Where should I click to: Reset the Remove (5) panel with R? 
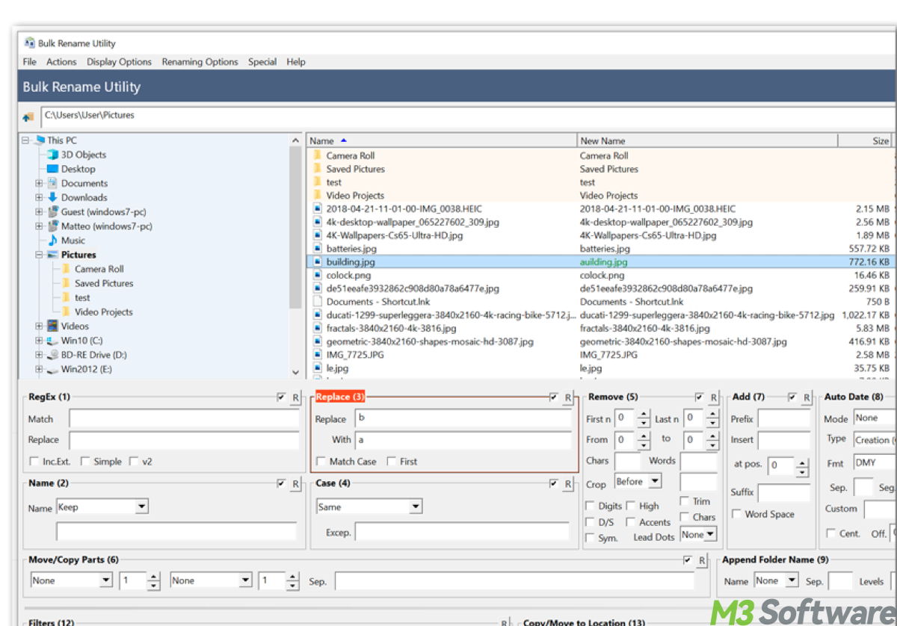[714, 398]
